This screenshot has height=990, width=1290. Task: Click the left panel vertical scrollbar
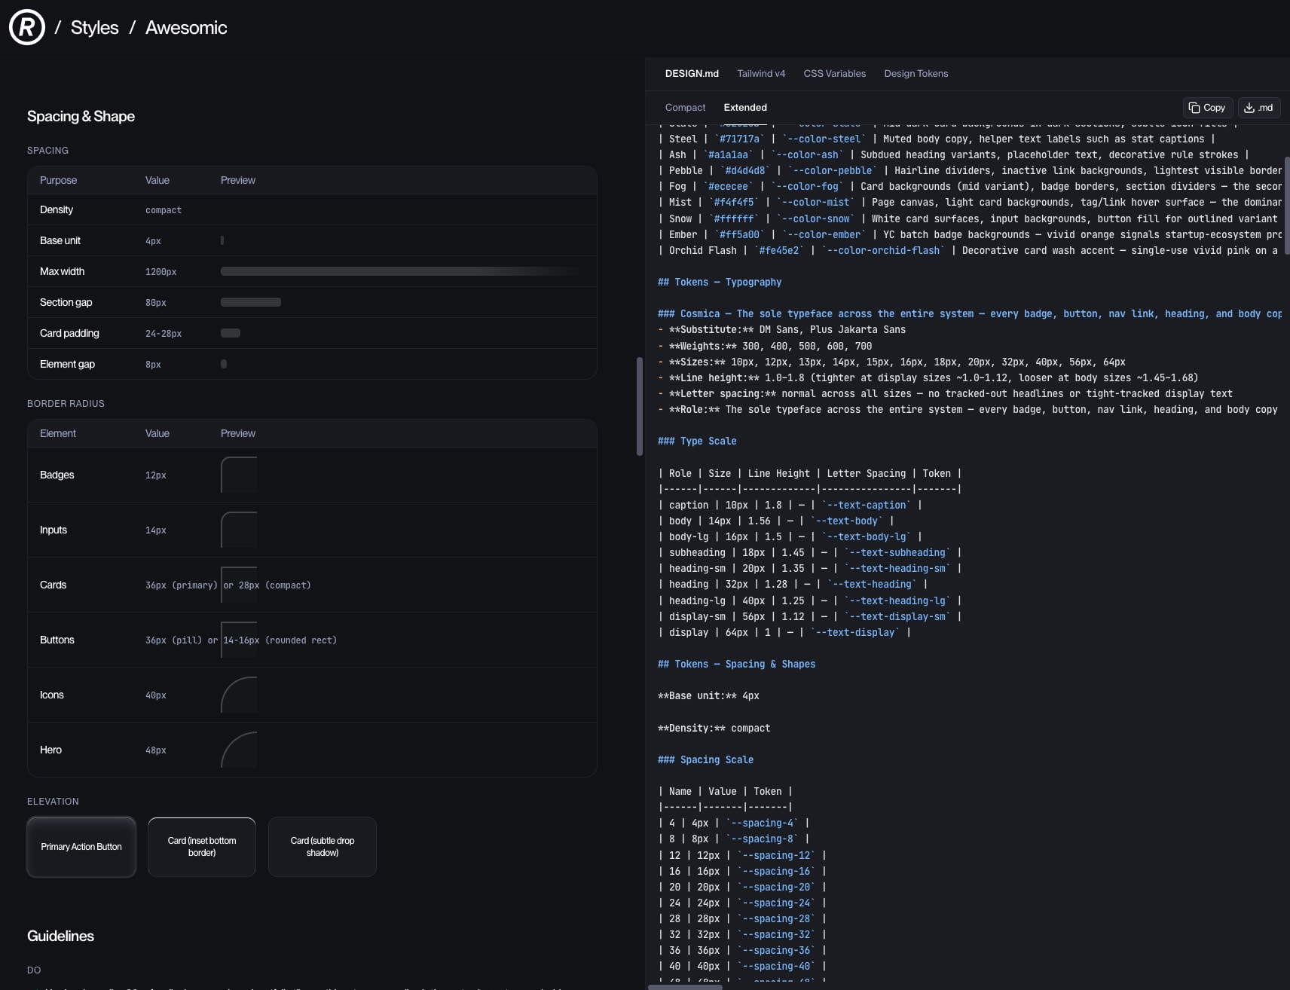tap(640, 406)
